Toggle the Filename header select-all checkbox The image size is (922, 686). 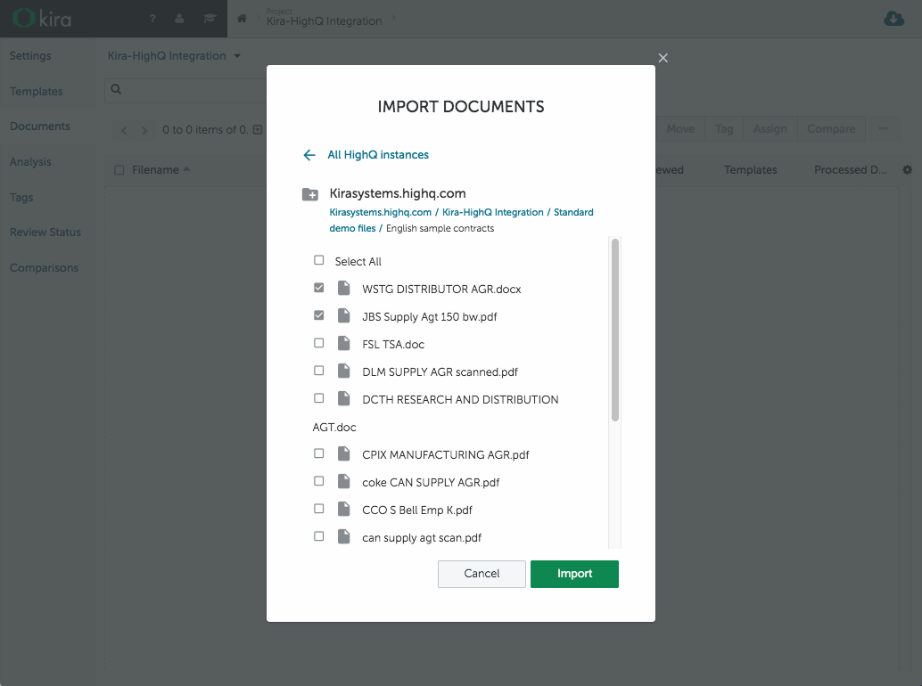pyautogui.click(x=119, y=170)
